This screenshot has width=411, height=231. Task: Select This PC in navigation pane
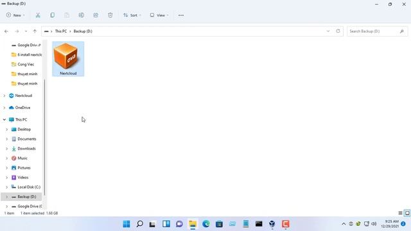pos(18,120)
